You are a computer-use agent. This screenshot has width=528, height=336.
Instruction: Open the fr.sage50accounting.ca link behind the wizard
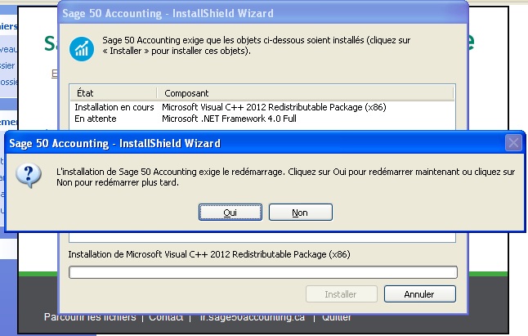tap(253, 317)
